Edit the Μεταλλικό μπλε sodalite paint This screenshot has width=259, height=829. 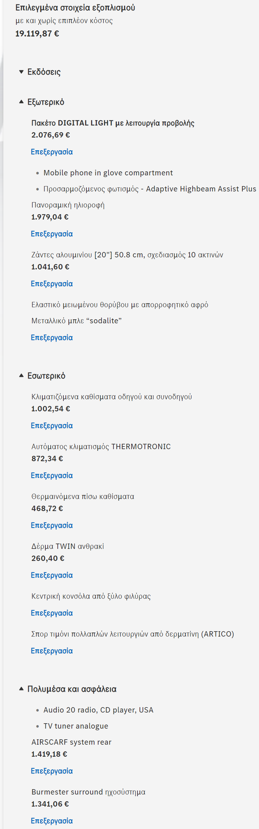click(x=52, y=338)
